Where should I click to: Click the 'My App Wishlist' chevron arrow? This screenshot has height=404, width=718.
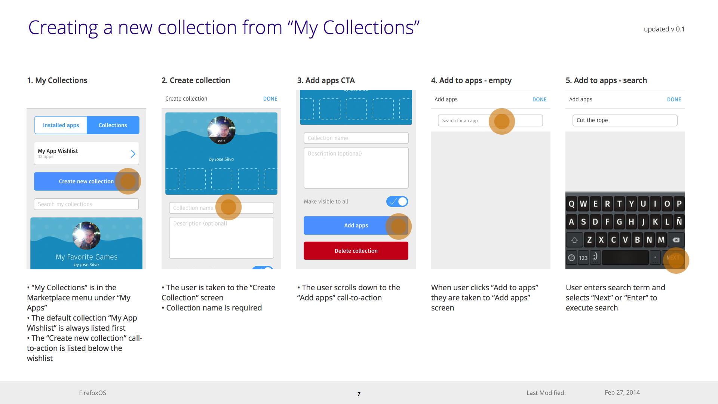(134, 153)
